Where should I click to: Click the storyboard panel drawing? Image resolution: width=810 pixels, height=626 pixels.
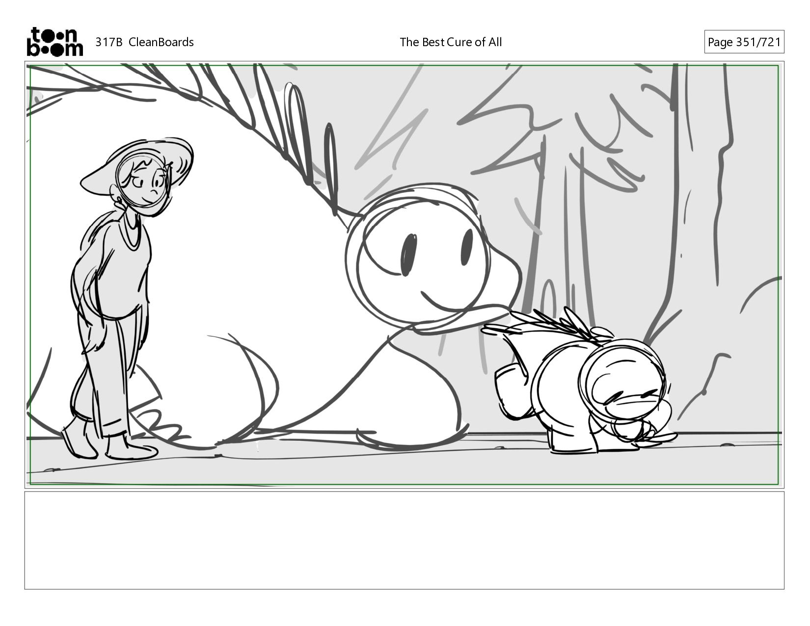coord(405,275)
